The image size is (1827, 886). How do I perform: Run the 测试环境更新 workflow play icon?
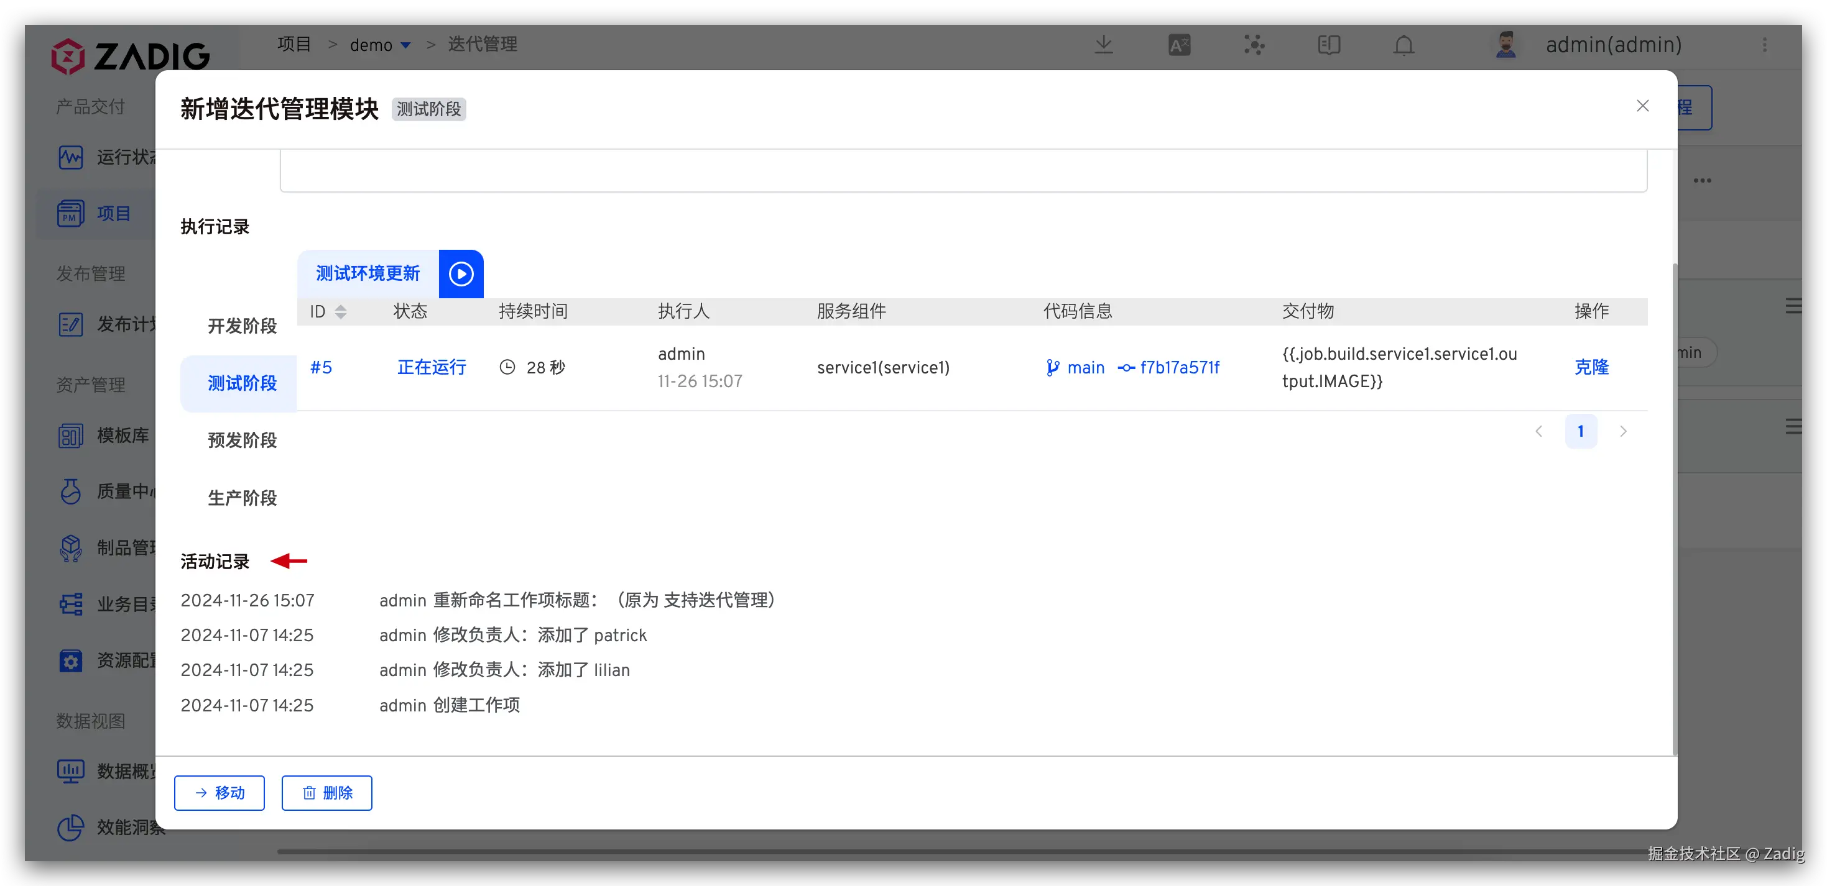tap(461, 273)
